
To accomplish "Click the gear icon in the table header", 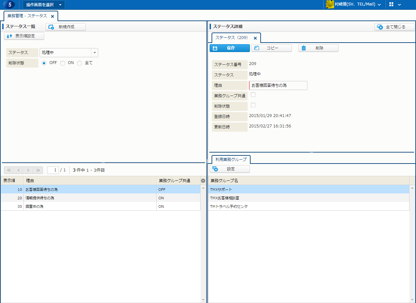I will (x=203, y=181).
